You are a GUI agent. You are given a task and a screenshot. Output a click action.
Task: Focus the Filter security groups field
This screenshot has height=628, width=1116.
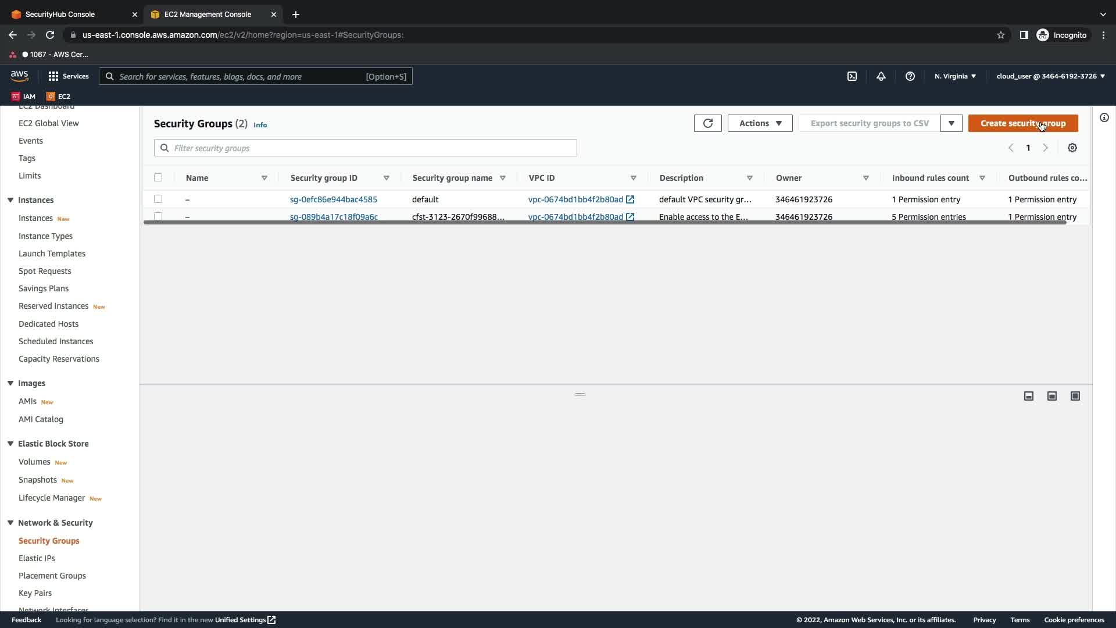click(x=372, y=148)
